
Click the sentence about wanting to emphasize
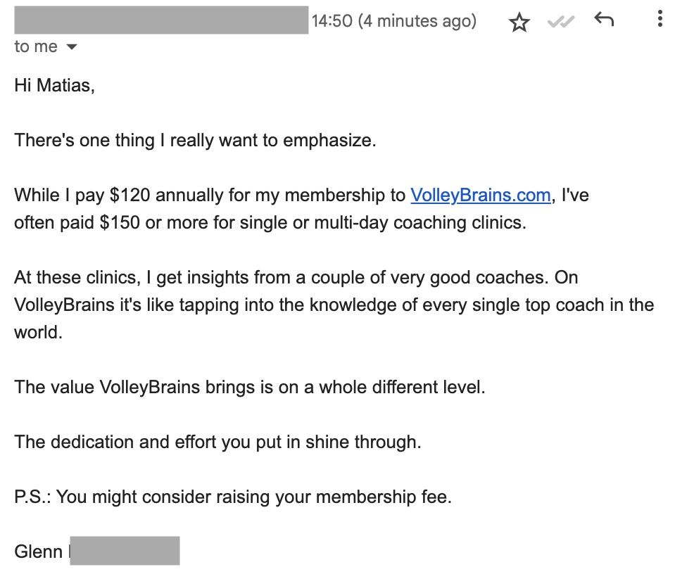click(x=195, y=140)
